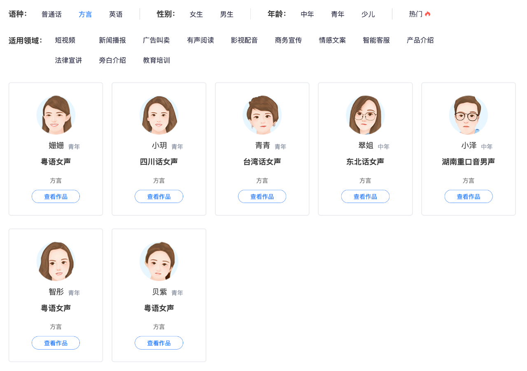Click 贝紫's avatar portrait
This screenshot has height=371, width=527.
159,261
